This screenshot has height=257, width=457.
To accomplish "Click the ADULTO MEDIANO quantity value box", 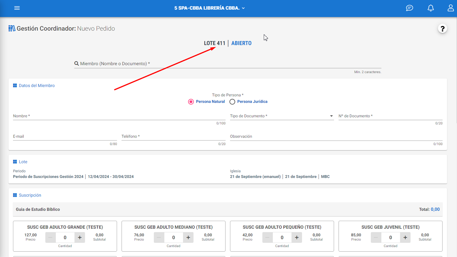I will [x=173, y=238].
